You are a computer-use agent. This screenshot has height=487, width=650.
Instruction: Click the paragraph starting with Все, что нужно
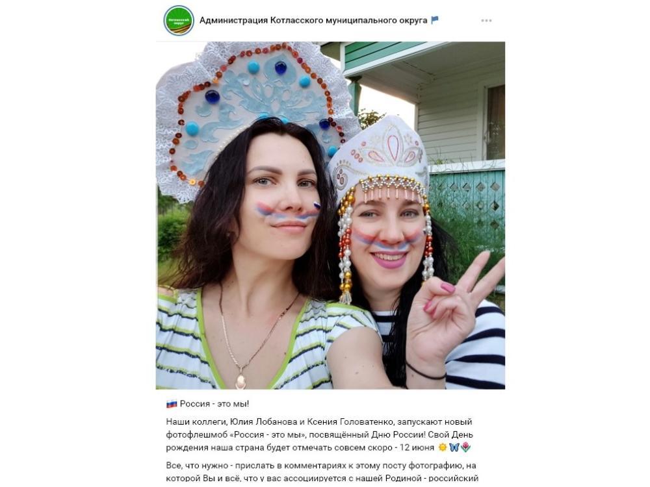(322, 472)
